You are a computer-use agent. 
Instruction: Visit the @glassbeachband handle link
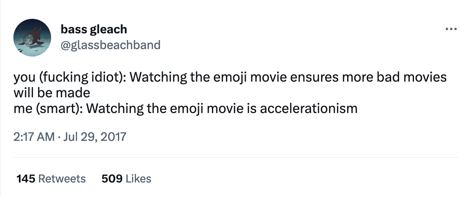click(x=110, y=45)
